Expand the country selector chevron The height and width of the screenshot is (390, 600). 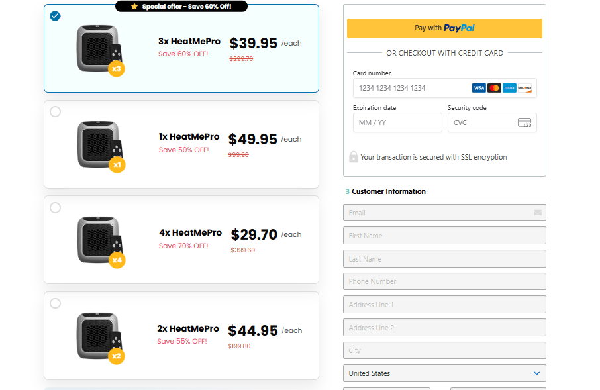tap(537, 373)
